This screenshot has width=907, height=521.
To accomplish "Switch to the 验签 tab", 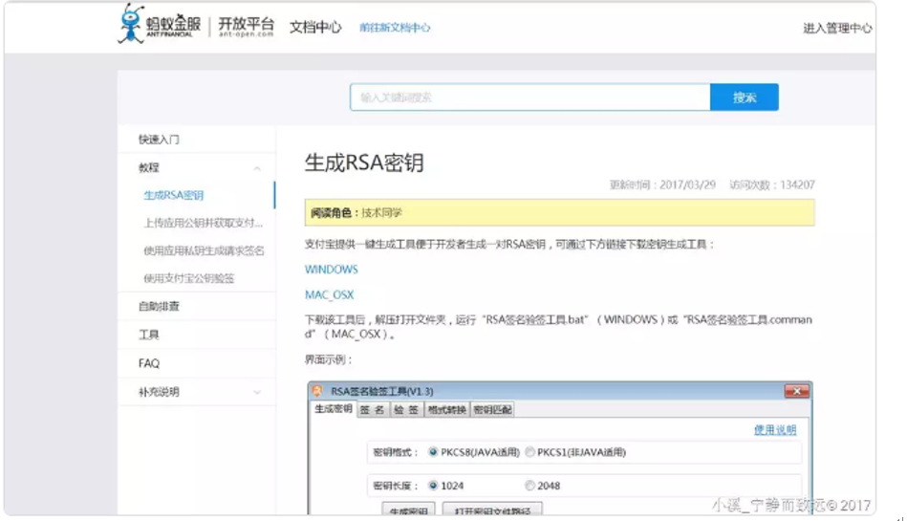I will coord(406,410).
